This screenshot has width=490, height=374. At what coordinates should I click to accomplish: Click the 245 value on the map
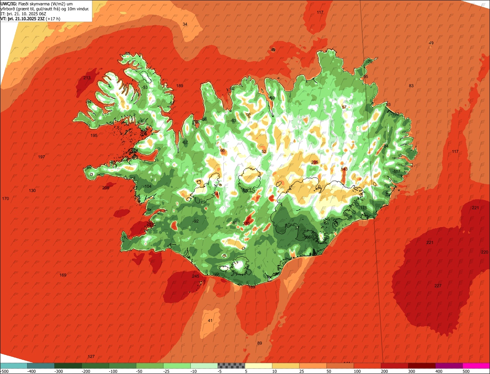click(196, 276)
